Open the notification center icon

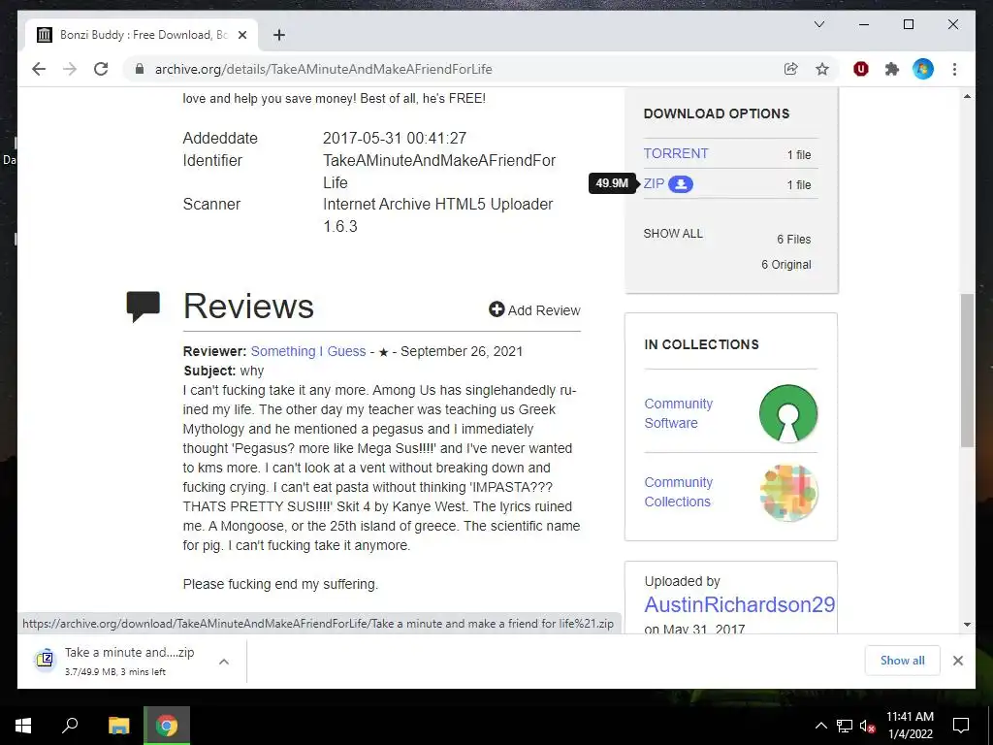click(x=961, y=726)
